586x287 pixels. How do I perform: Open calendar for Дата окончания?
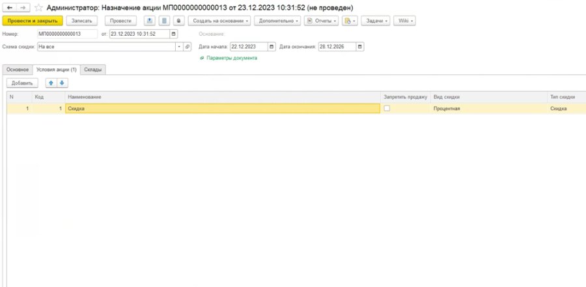tap(359, 47)
